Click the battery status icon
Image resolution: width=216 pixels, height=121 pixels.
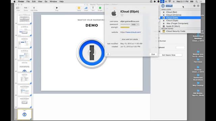[x=192, y=1]
